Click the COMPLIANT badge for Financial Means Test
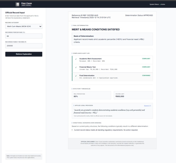Viewport: 176px width, 163px height. [x=146, y=67]
